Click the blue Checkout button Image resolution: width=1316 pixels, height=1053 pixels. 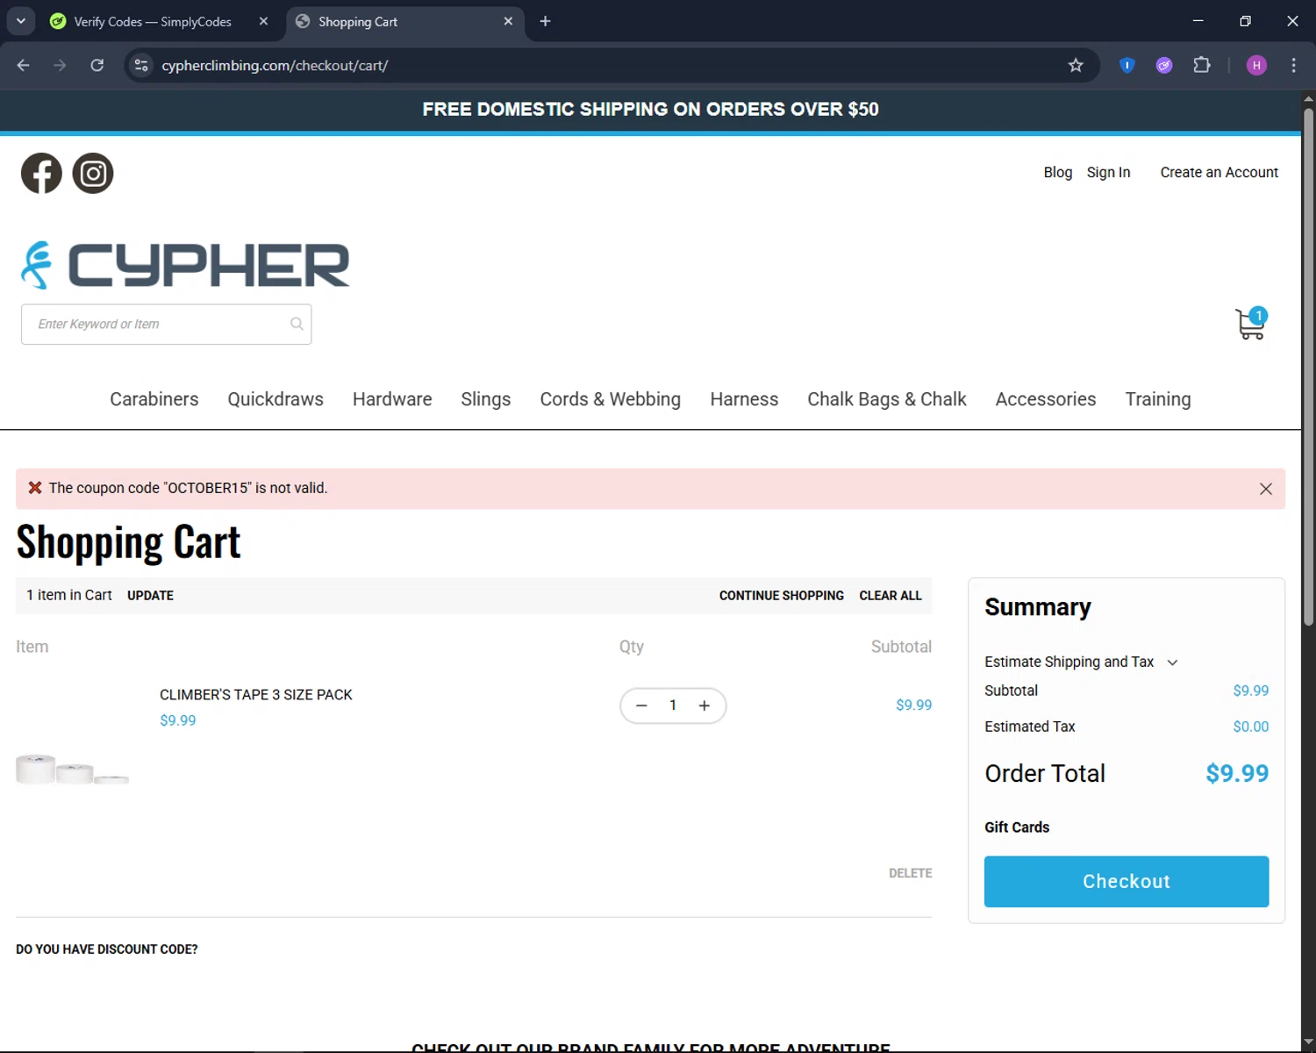tap(1126, 881)
